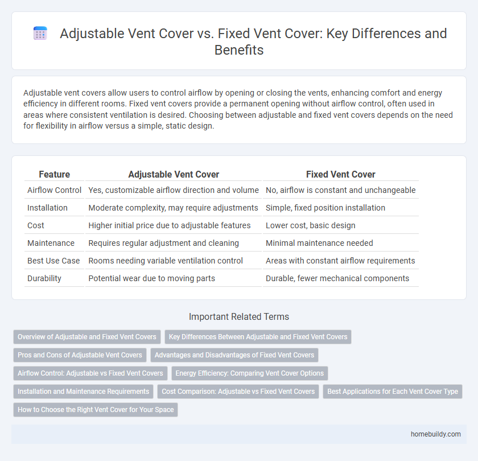This screenshot has width=478, height=461.
Task: Open Energy Efficiency: Comparing Vent Cover Options
Action: [249, 373]
